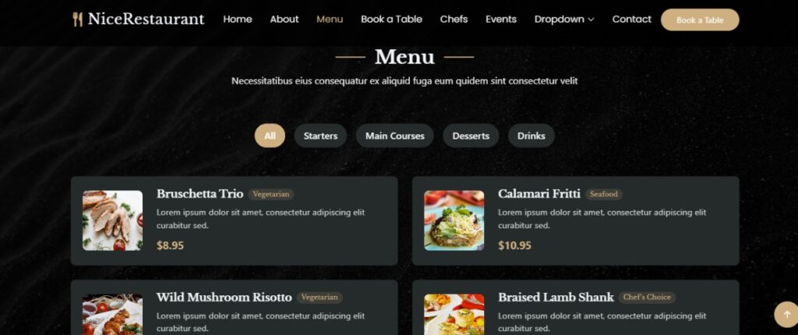Viewport: 798px width, 335px height.
Task: Click the NiceRestaurant site title
Action: click(146, 19)
